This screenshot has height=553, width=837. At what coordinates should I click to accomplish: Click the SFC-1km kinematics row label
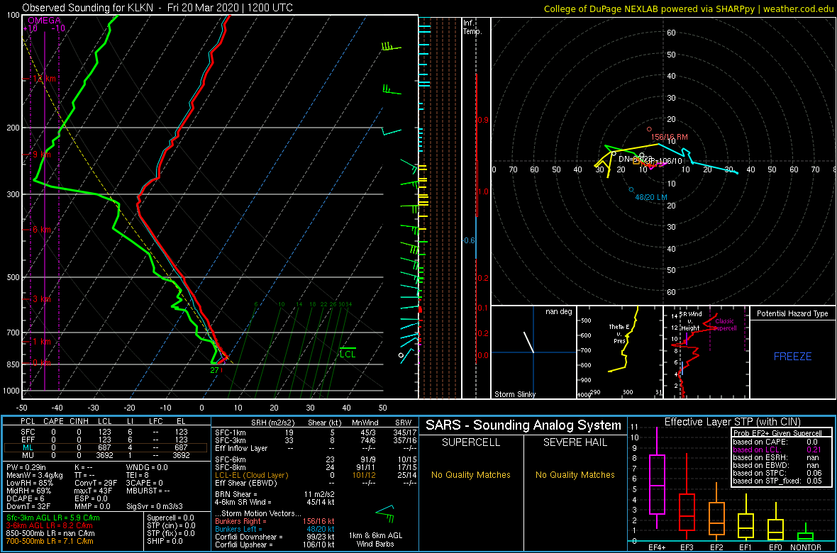click(230, 432)
